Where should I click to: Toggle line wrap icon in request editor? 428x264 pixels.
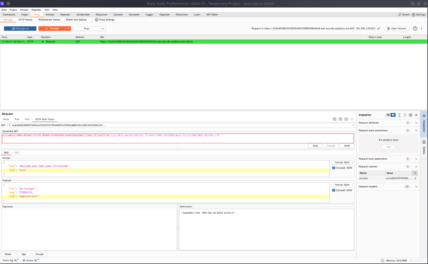[340, 119]
